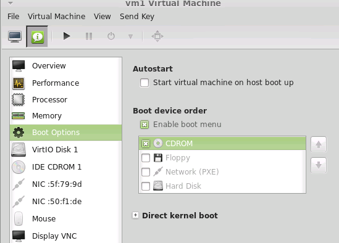Click the NIC :50:f1:de cable icon

(19, 202)
